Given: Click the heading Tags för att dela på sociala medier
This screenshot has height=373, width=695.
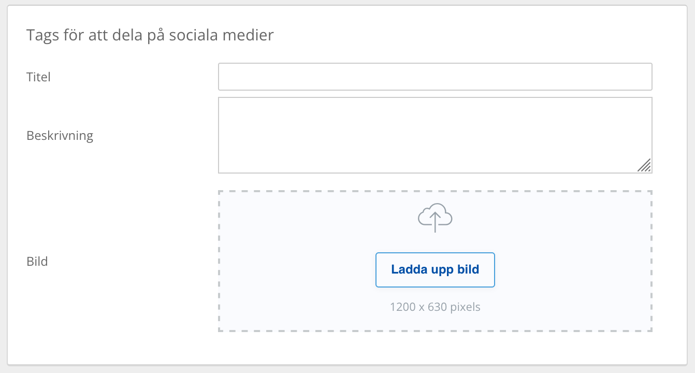Looking at the screenshot, I should tap(150, 35).
